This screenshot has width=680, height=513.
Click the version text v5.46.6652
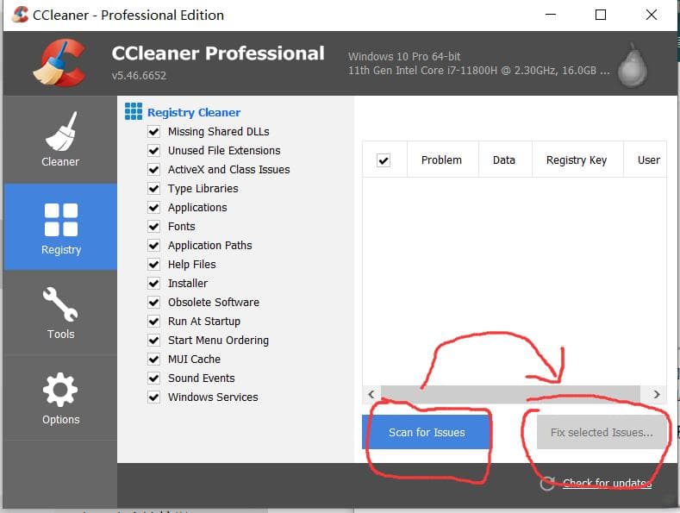click(139, 76)
